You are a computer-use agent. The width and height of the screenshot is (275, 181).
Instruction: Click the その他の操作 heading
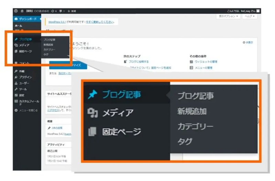point(198,56)
